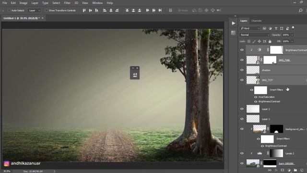Select the Levels 2 gradient mask thumbnail

[x=276, y=153]
